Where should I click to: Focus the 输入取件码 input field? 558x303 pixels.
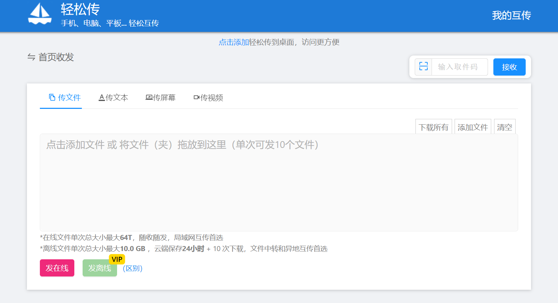click(x=459, y=67)
